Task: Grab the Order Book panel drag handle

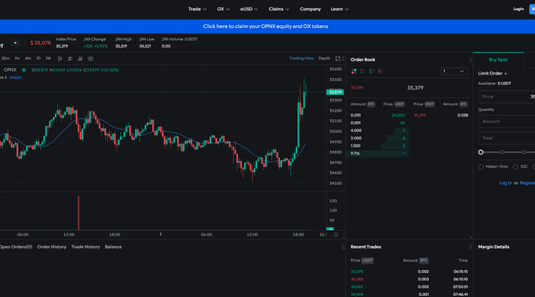Action: (471, 59)
